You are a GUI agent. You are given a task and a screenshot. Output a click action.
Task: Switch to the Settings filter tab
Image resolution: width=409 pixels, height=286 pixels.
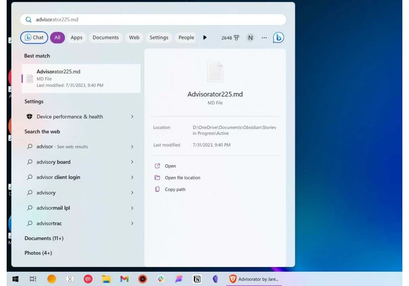(159, 37)
